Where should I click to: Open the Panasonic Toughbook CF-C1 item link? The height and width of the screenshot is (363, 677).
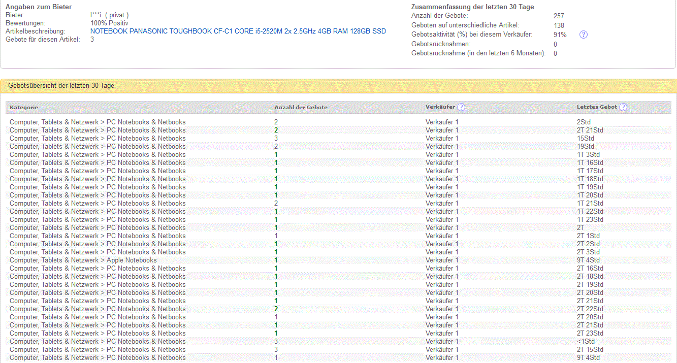238,31
